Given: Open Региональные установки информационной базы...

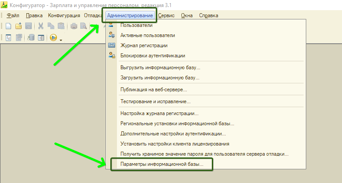Looking at the screenshot, I should point(206,123).
